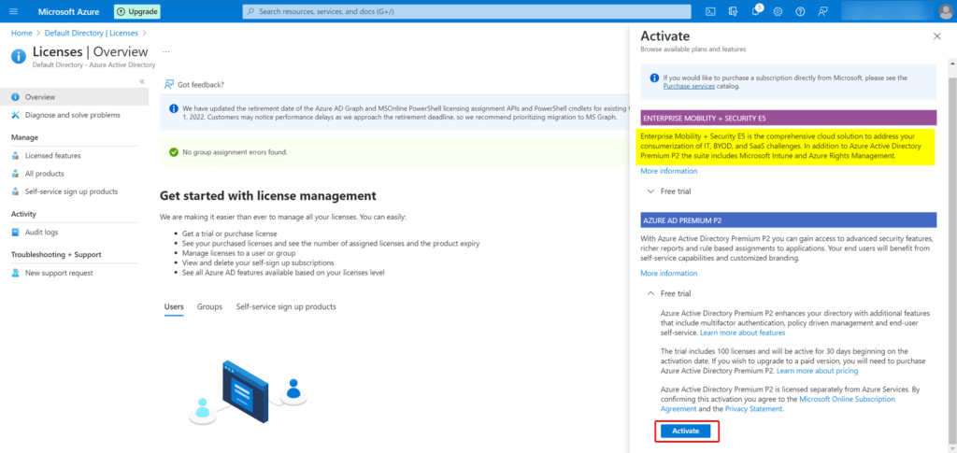Focus the search resources, services, and docs box
This screenshot has width=957, height=453.
point(467,11)
